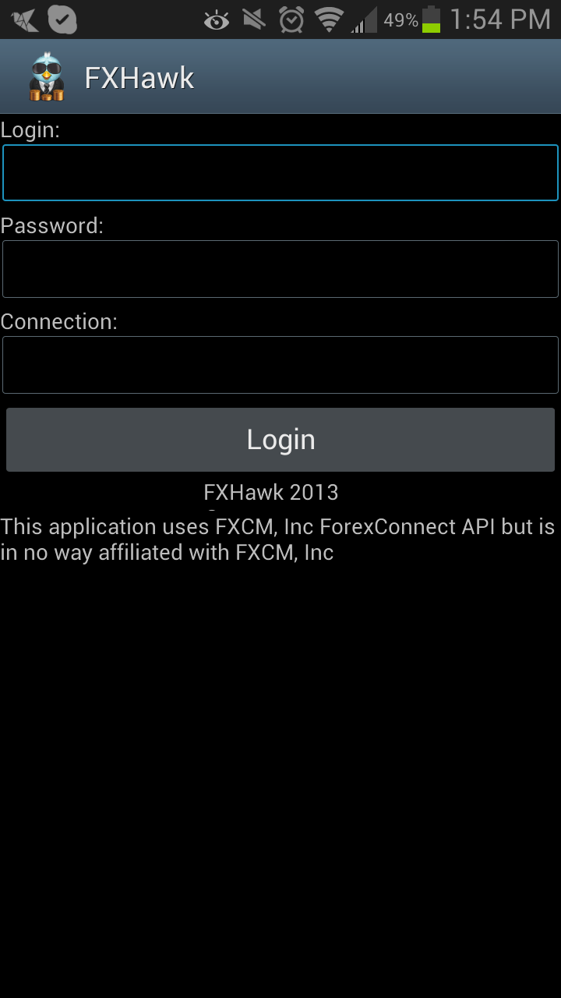This screenshot has height=998, width=561.
Task: Focus the Login username input field
Action: pyautogui.click(x=280, y=173)
